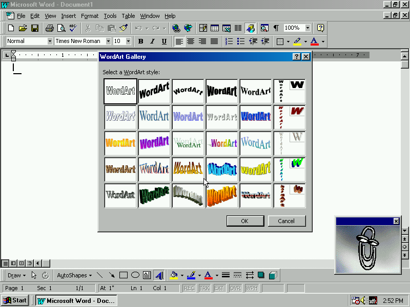Toggle Justify paragraph alignment
This screenshot has height=307, width=410.
coord(214,41)
